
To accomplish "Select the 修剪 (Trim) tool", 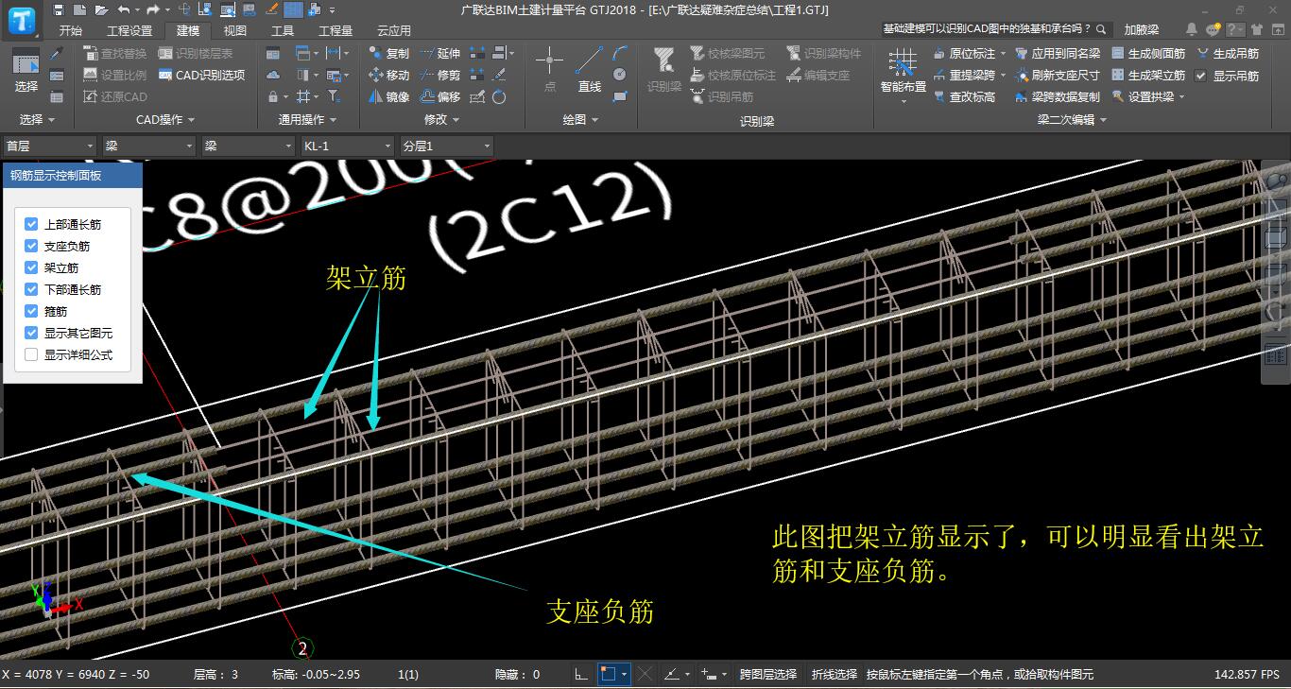I will pos(440,75).
